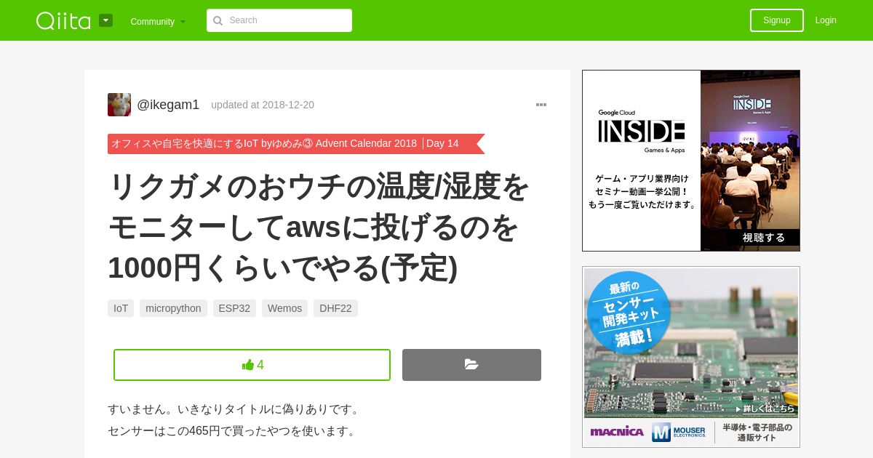Focus the Search input field
The width and height of the screenshot is (873, 458).
tap(279, 20)
